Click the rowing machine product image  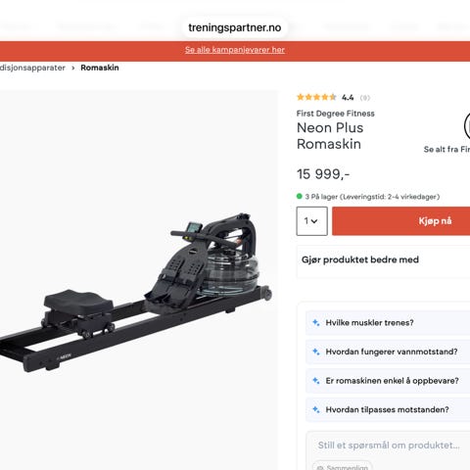(134, 292)
